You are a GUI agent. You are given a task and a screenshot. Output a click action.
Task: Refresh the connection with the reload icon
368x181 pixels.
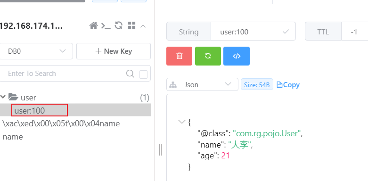coord(119,25)
